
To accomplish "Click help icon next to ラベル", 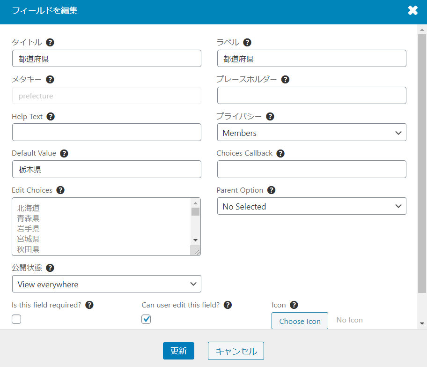I will click(x=247, y=43).
